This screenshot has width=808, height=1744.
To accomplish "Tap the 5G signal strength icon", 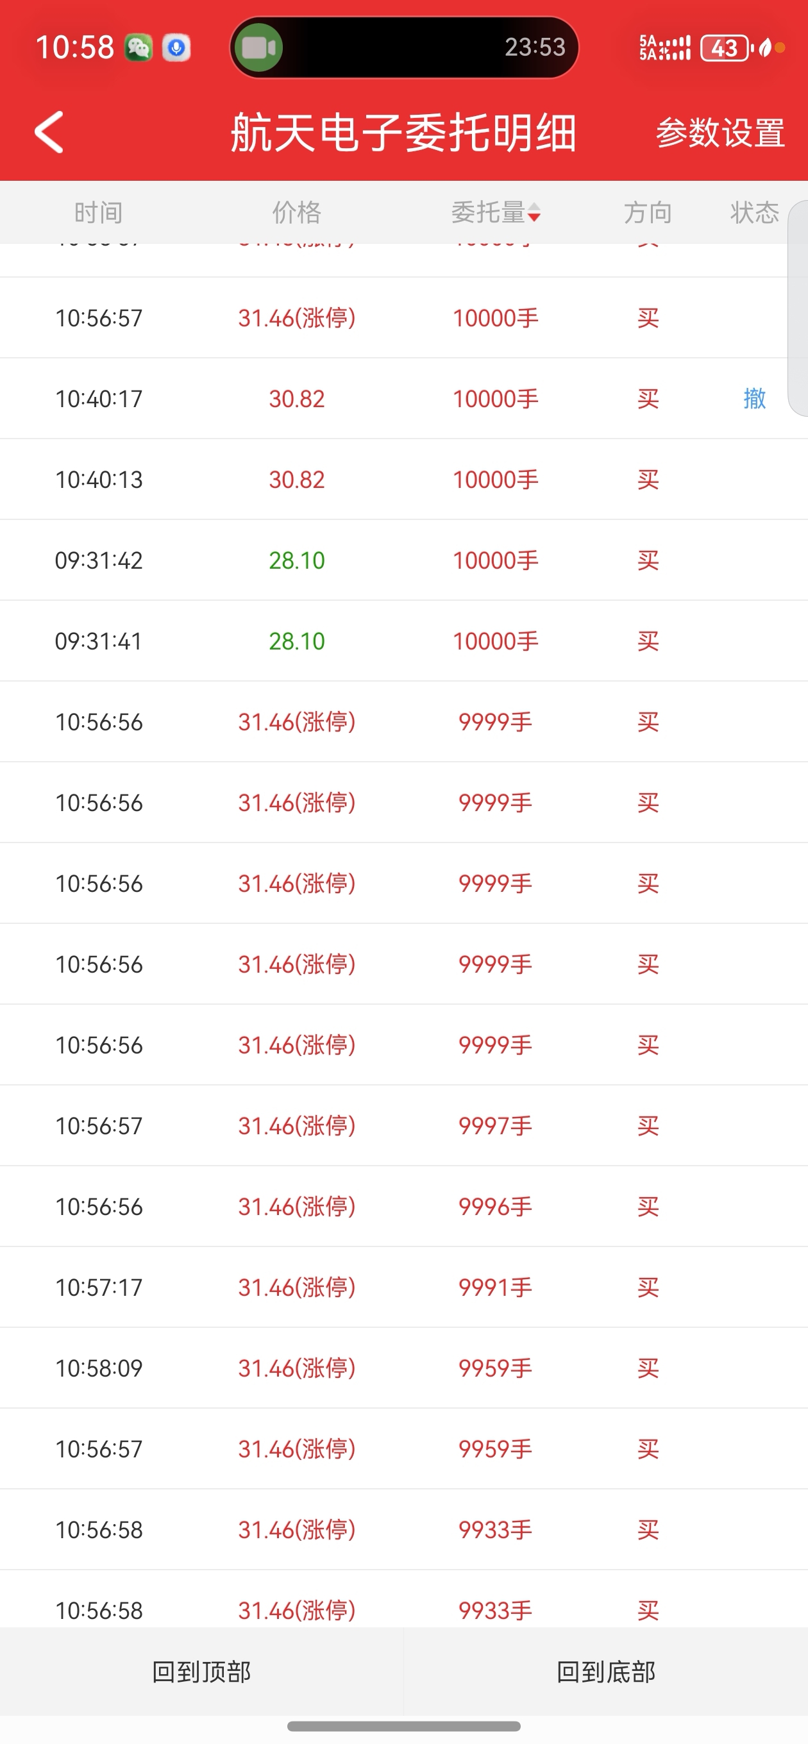I will click(664, 48).
